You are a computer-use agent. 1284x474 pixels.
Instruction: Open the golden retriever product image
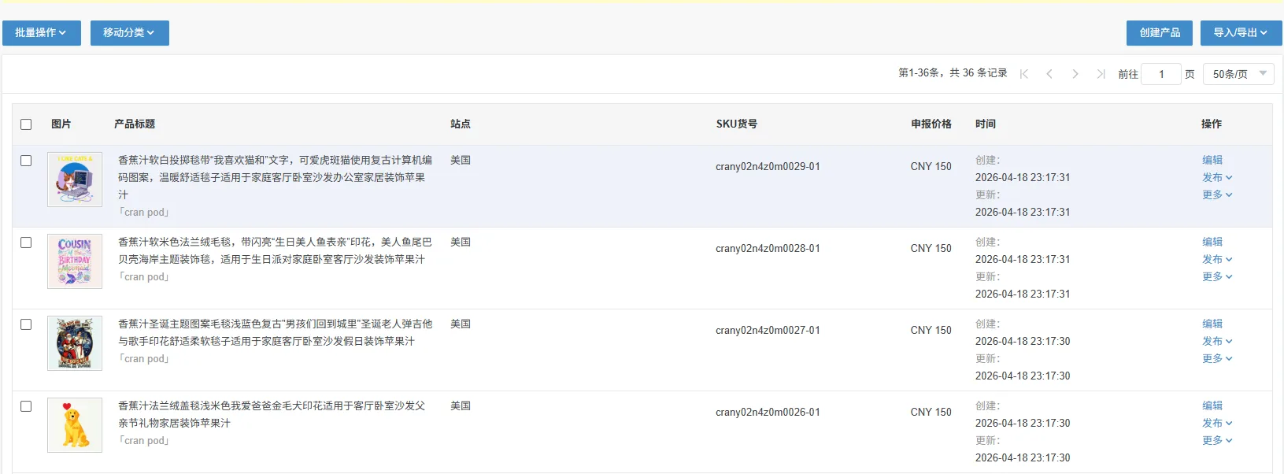pos(75,425)
